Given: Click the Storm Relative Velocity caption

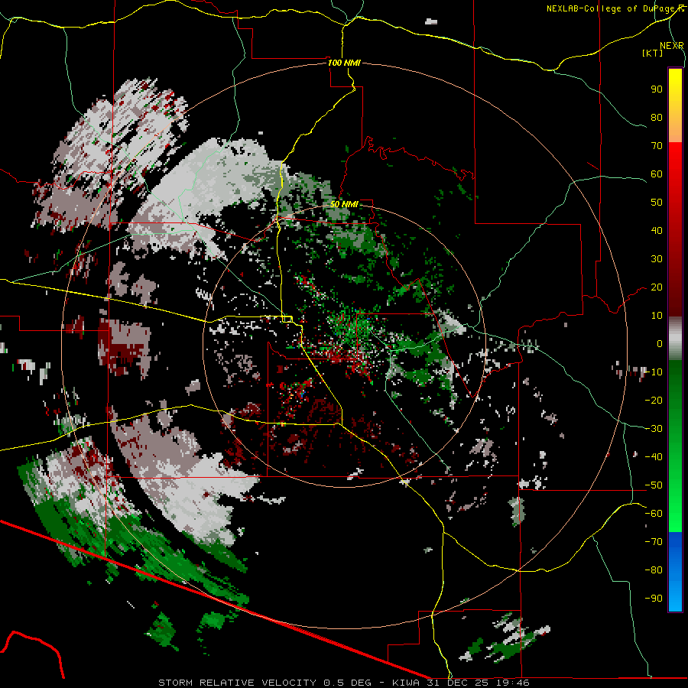Looking at the screenshot, I should tap(344, 683).
